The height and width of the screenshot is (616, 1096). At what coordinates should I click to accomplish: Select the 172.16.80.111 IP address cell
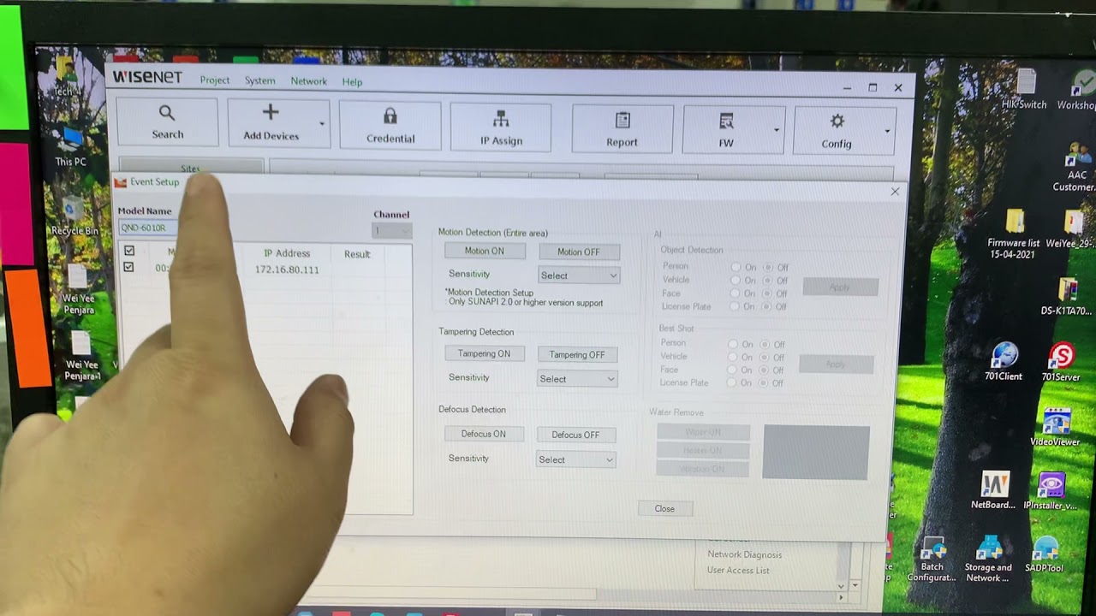point(287,269)
